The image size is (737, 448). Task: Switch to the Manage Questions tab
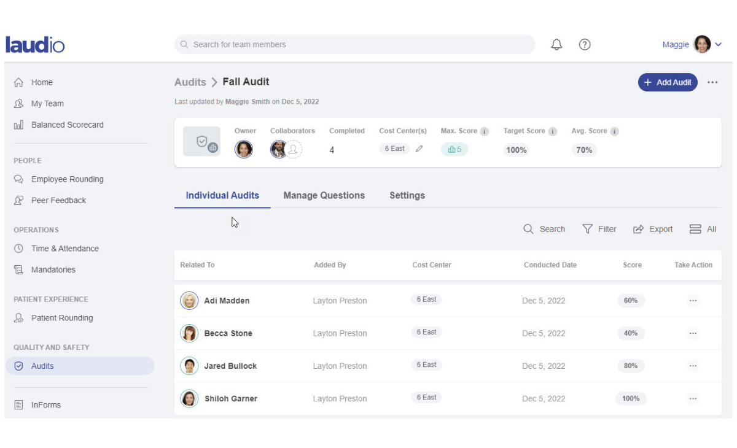(x=324, y=195)
